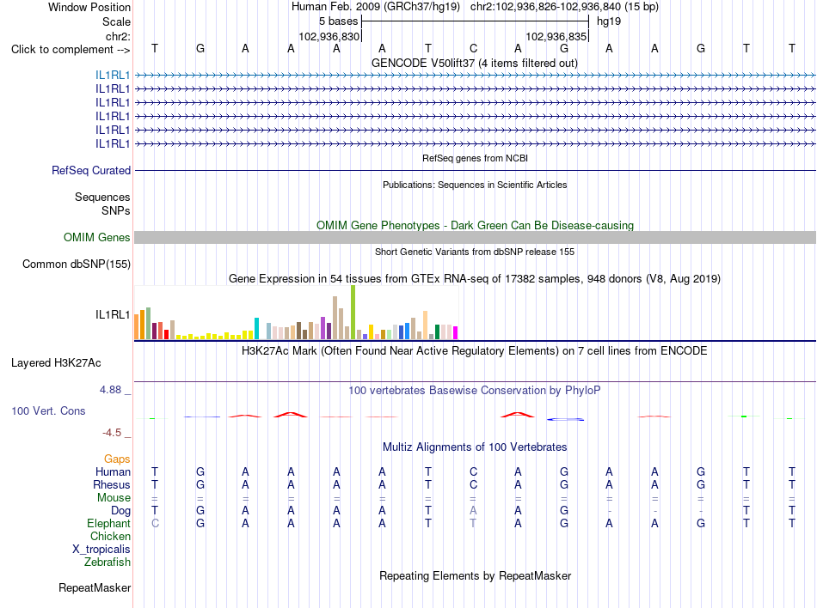Open the OMIM Genes track label
Screen dimensions: 817x608
coord(97,238)
